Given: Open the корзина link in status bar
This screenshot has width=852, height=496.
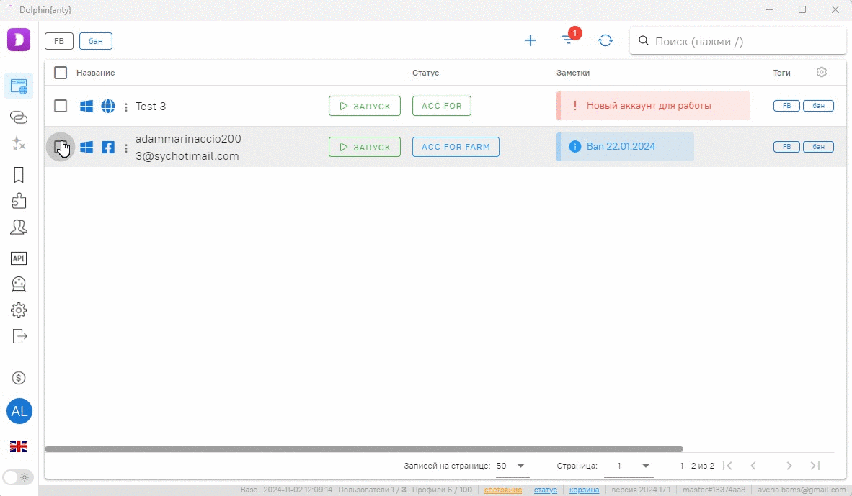Looking at the screenshot, I should [x=584, y=490].
